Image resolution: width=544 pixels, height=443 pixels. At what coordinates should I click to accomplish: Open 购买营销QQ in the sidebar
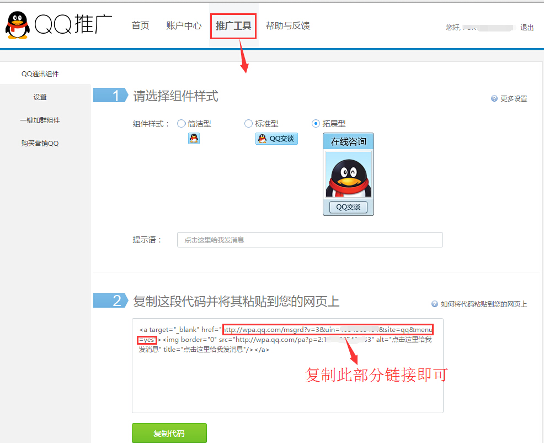[x=40, y=144]
